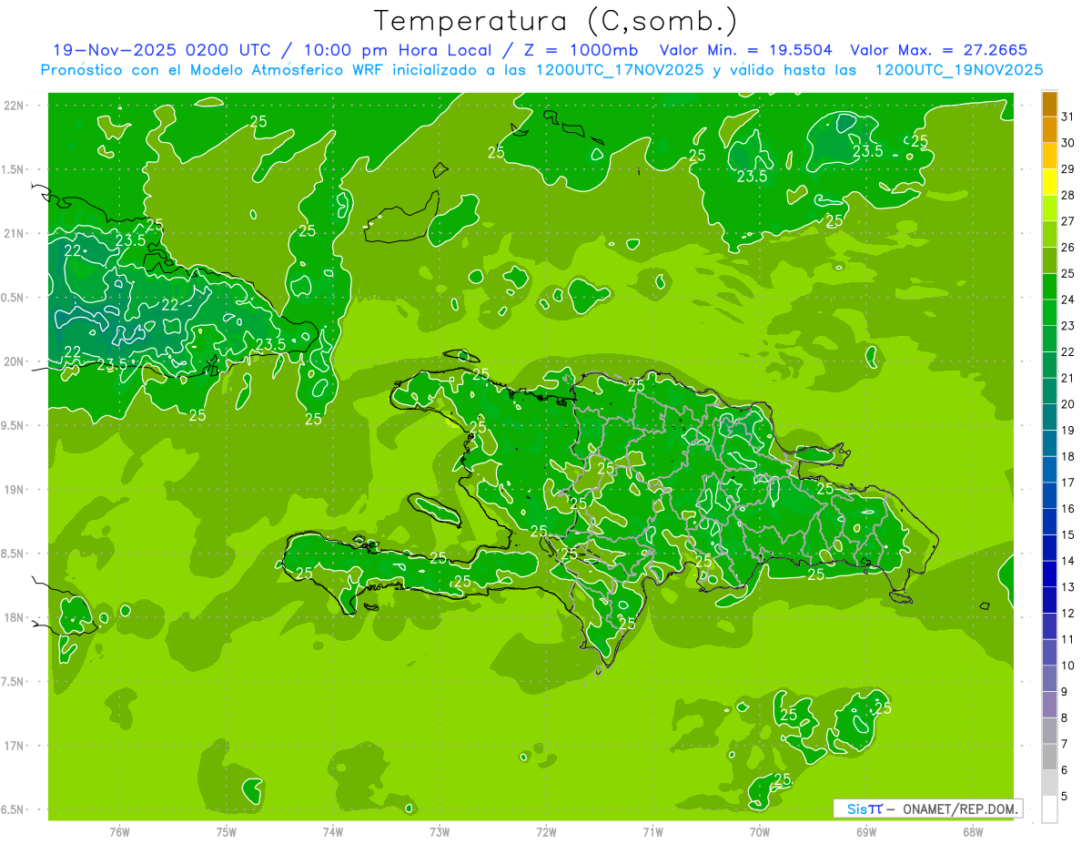Screen dimensions: 1092x844
Task: Click the "17N" latitude axis label
Action: 15,746
